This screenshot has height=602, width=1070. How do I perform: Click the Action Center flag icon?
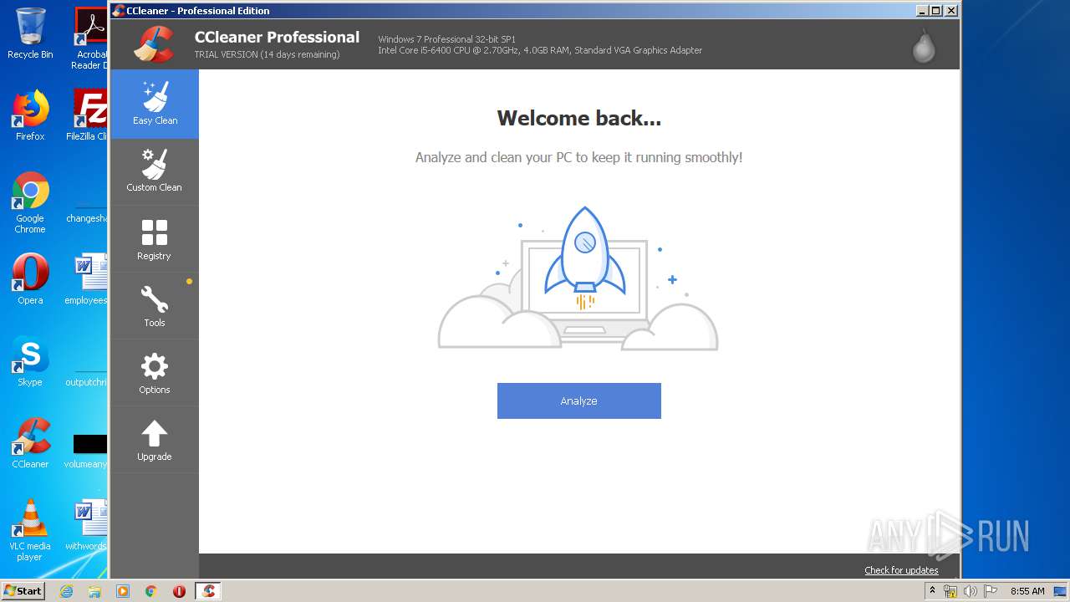click(990, 591)
